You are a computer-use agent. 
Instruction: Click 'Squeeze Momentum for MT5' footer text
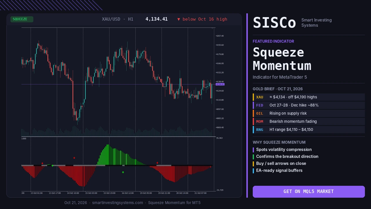[174, 203]
